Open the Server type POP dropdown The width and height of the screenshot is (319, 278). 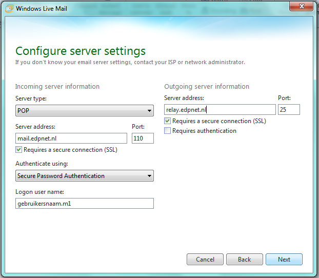[85, 110]
